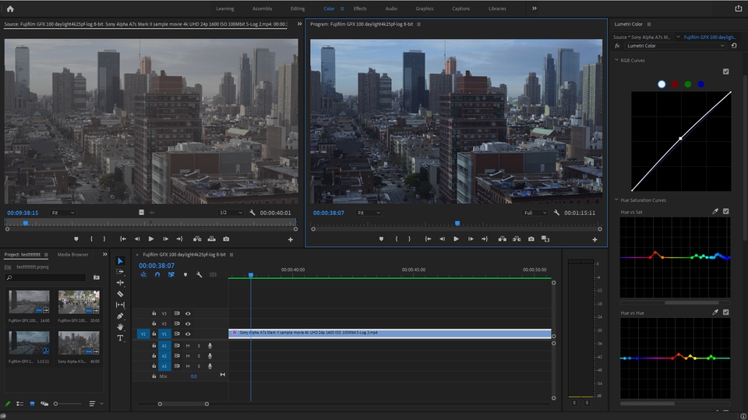Select the Type tool
Viewport: 748px width, 420px height.
click(x=120, y=338)
